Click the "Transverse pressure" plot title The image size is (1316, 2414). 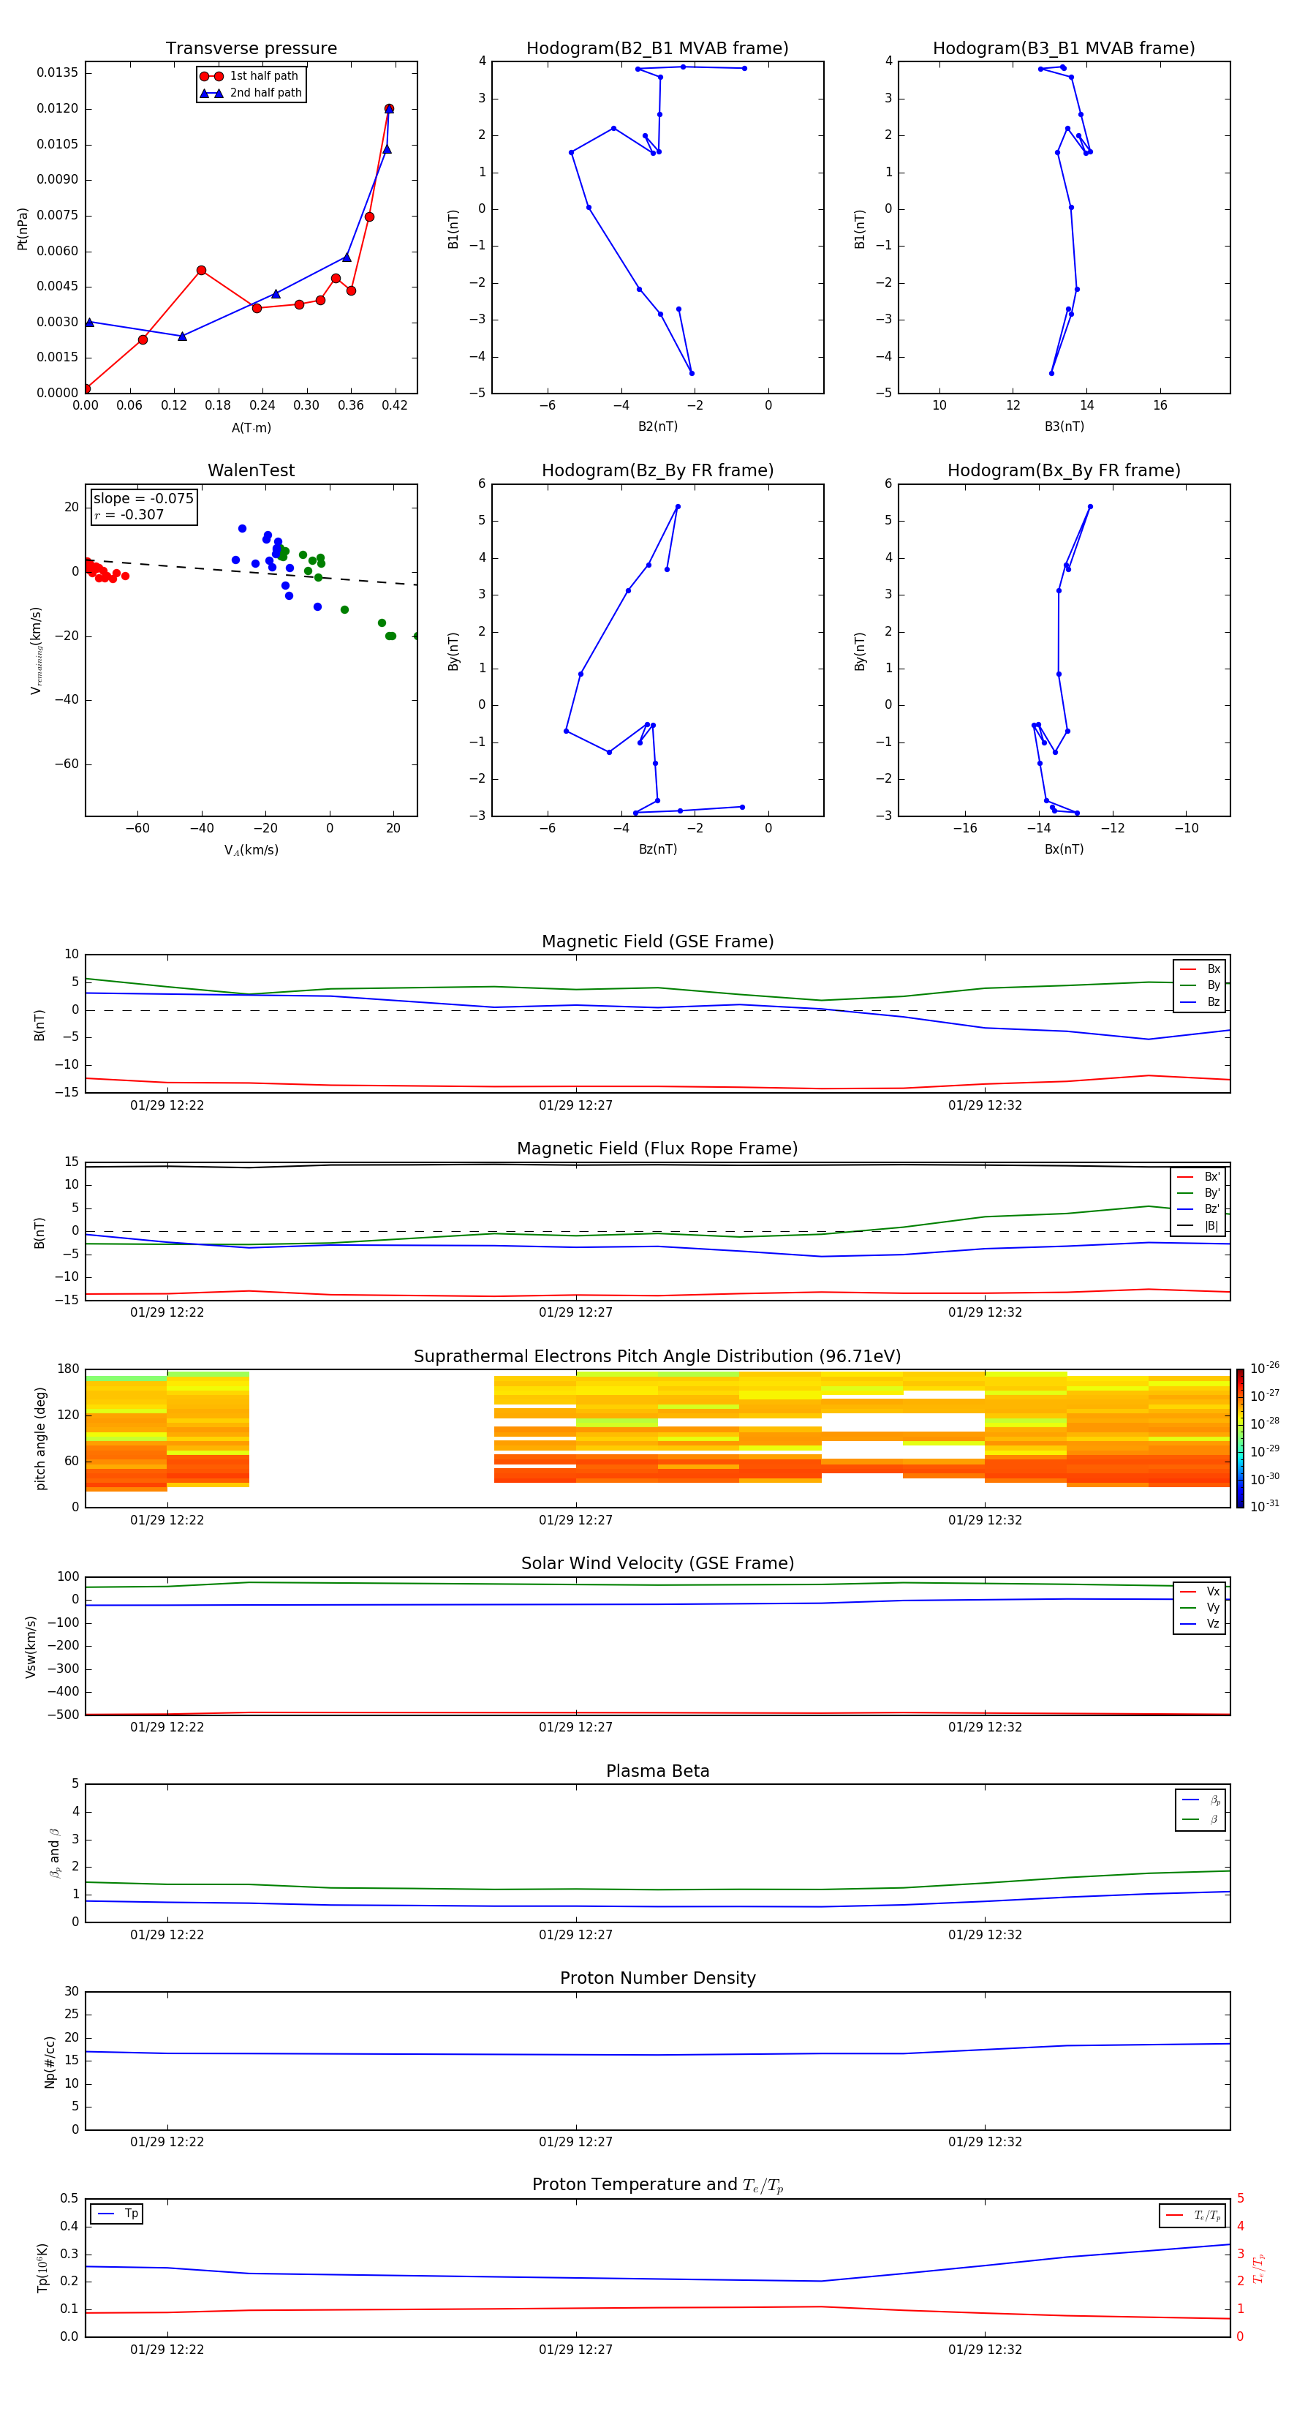click(x=251, y=49)
